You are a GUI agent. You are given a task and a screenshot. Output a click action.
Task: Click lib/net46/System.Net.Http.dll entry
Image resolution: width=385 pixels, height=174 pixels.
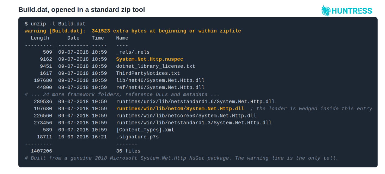(x=160, y=80)
